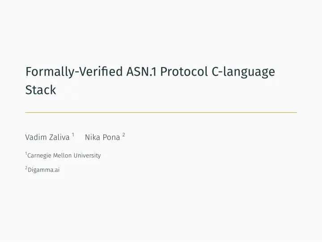Viewport: 322px width, 242px height.
Task: Click the word "Carnegie" in the affiliation
Action: point(39,156)
